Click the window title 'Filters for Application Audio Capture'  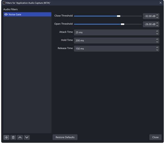point(28,3)
